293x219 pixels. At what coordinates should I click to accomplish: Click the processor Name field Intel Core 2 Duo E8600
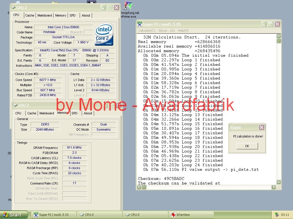pos(64,27)
